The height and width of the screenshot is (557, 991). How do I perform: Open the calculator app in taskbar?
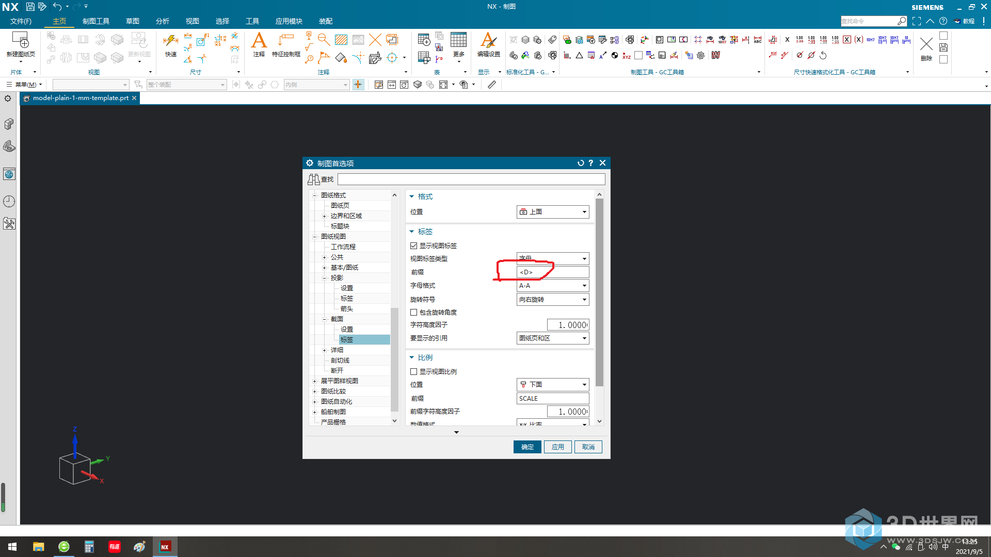89,547
